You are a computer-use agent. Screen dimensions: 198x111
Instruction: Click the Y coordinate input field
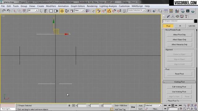[x=95, y=105]
